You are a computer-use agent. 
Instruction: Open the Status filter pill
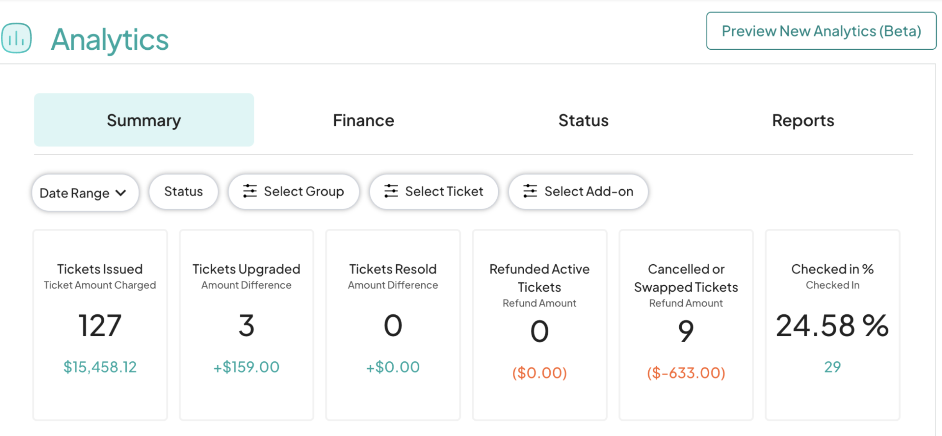183,191
